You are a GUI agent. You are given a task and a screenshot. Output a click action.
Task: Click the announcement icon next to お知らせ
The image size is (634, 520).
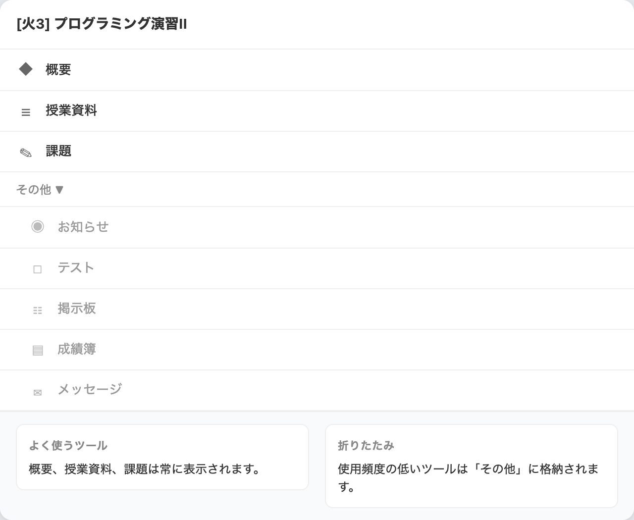click(38, 227)
